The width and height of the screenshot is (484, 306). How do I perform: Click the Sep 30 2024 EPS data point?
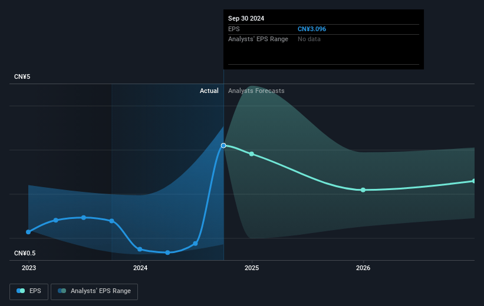coord(223,145)
